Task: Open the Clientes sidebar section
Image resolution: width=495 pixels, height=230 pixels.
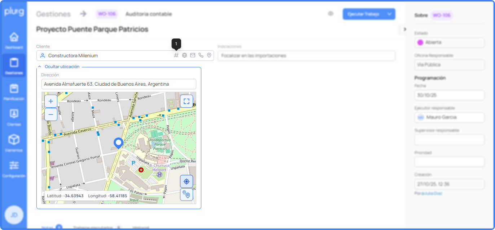Action: click(14, 117)
